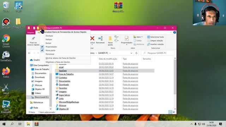
Task: Open the Bandicam desktop icon
Action: coord(6,23)
